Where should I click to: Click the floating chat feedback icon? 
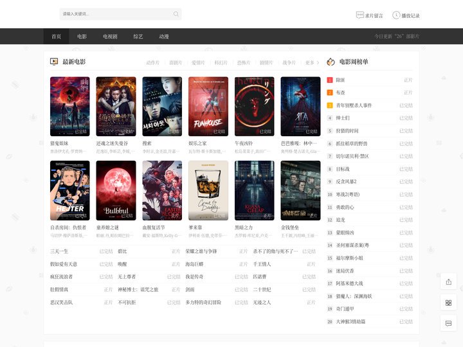click(x=449, y=323)
